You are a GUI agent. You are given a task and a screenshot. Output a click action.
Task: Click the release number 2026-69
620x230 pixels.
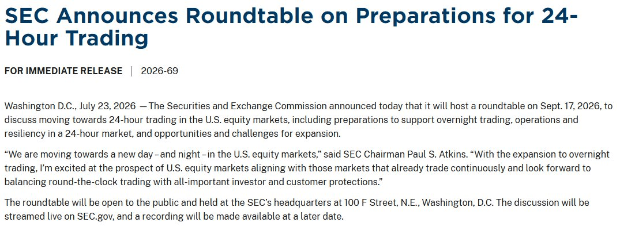[x=160, y=71]
